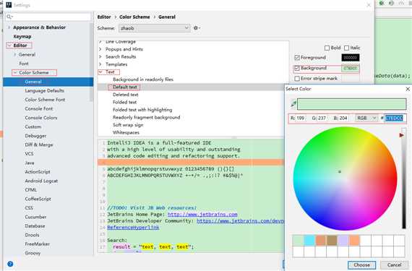The image size is (412, 271).
Task: Open the RGB color mode dropdown
Action: [x=366, y=119]
